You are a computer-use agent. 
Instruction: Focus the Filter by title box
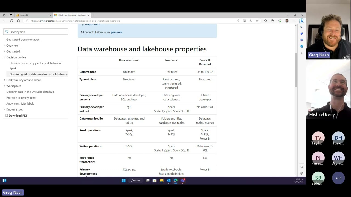click(x=36, y=32)
